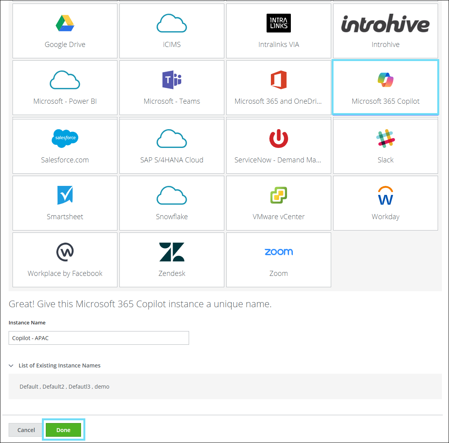Click the Microsoft - Power BI label
Viewport: 449px width, 443px height.
pyautogui.click(x=65, y=101)
